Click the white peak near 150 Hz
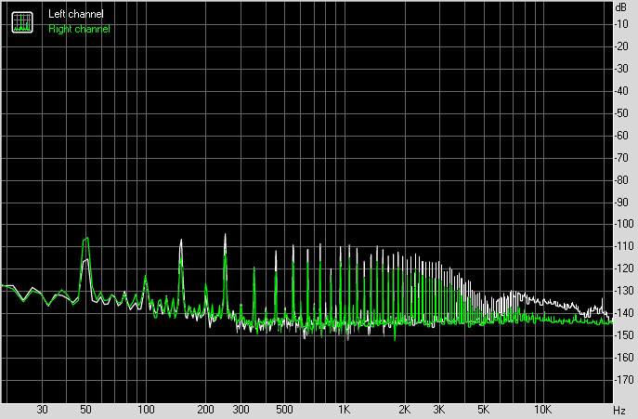 tap(181, 242)
